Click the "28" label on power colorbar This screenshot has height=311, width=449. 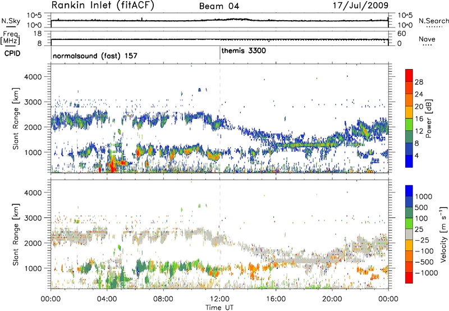pyautogui.click(x=419, y=82)
